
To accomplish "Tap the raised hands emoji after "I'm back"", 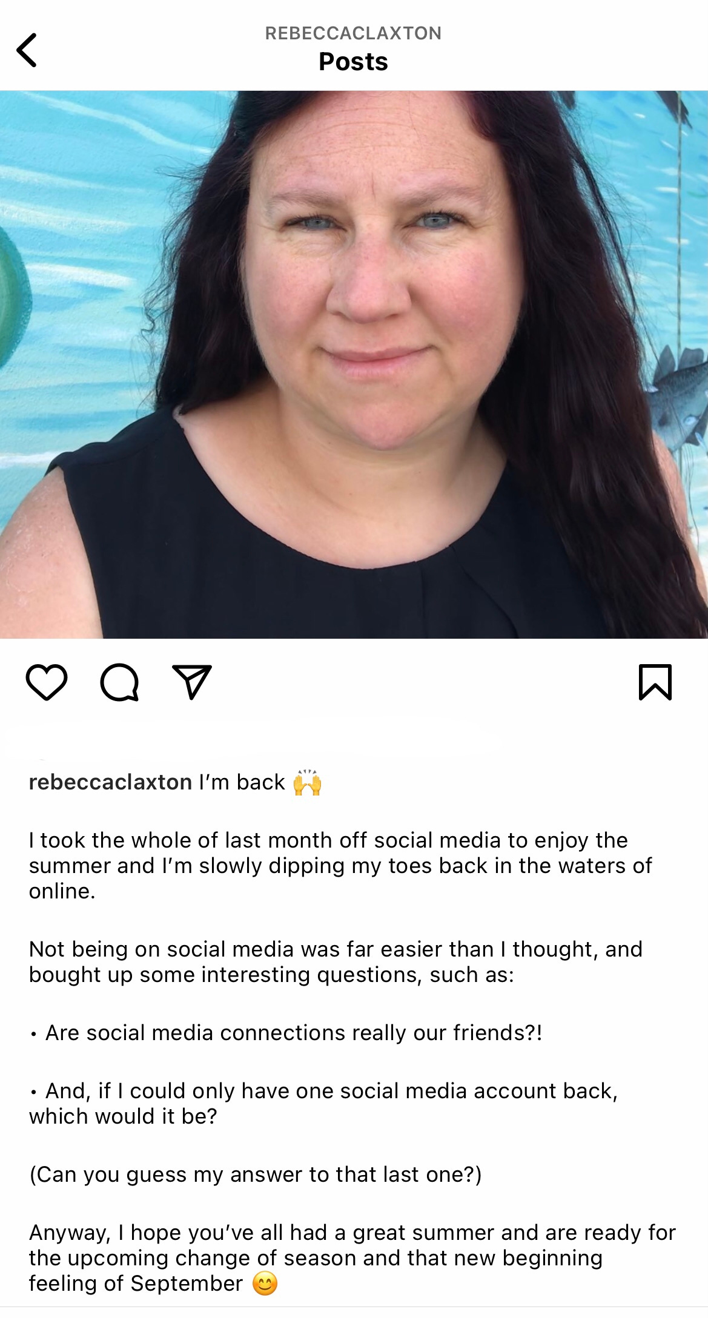I will tap(307, 782).
